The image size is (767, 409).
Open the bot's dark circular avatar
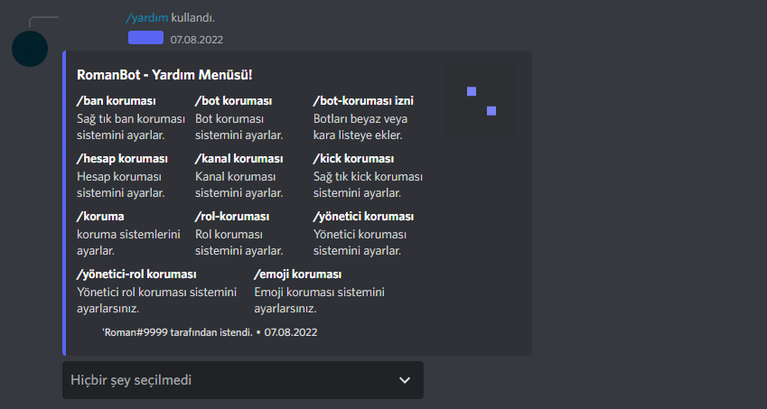30,49
